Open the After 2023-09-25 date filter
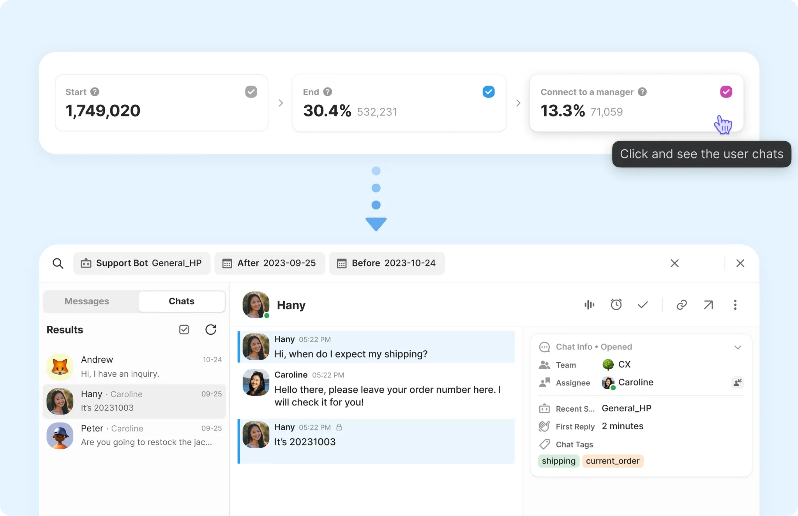This screenshot has height=516, width=798. tap(270, 263)
